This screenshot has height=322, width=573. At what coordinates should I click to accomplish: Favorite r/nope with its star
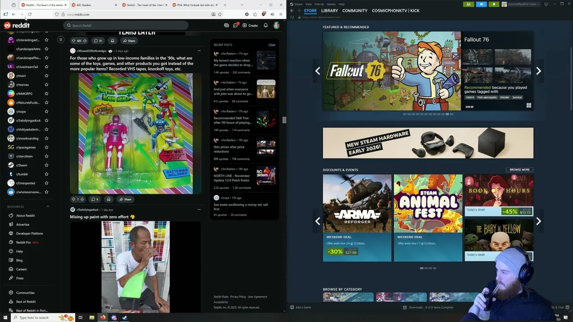pos(47,111)
